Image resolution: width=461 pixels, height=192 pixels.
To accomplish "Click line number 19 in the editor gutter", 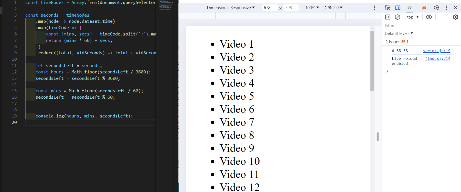I will (14, 116).
